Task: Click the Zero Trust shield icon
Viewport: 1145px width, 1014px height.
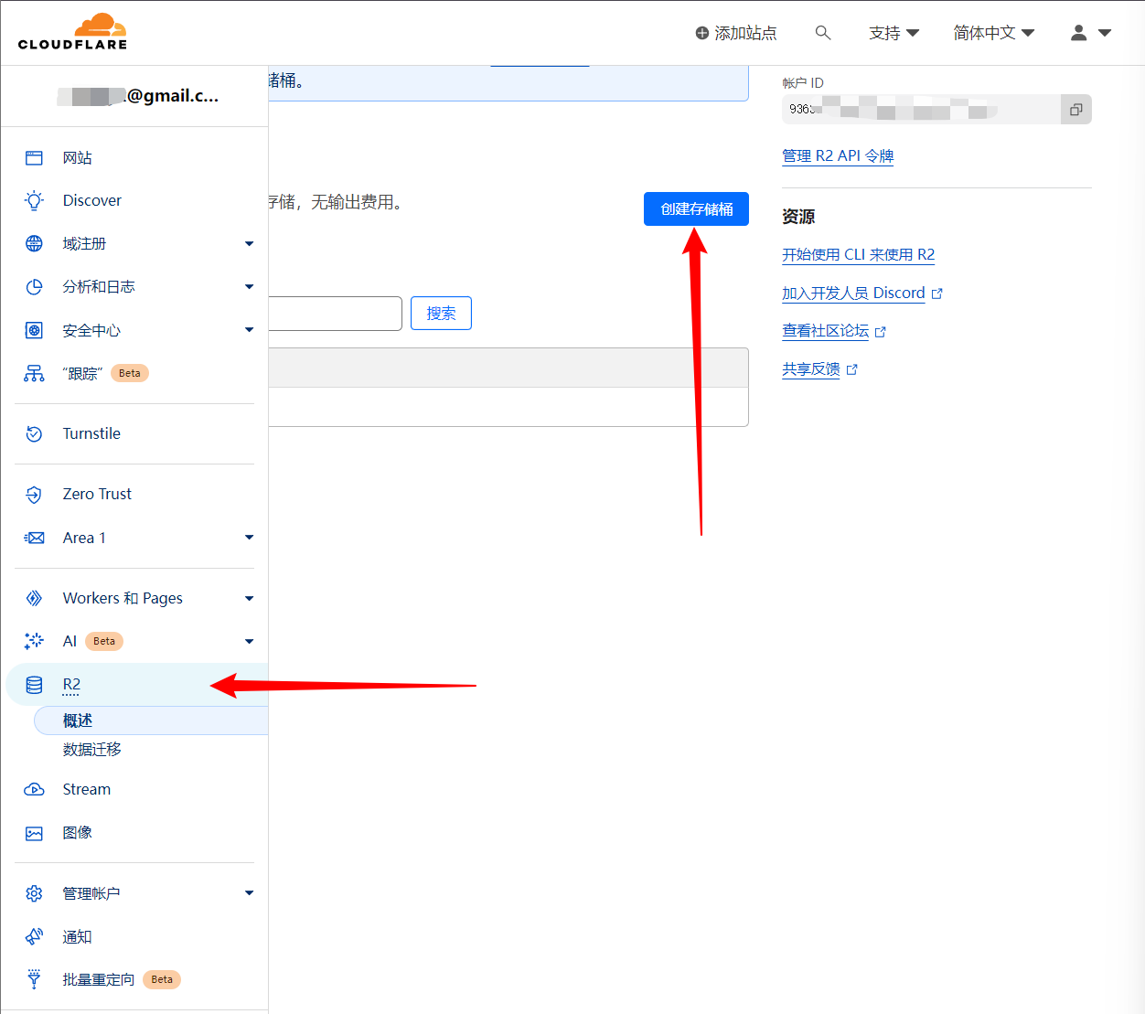Action: pyautogui.click(x=34, y=495)
